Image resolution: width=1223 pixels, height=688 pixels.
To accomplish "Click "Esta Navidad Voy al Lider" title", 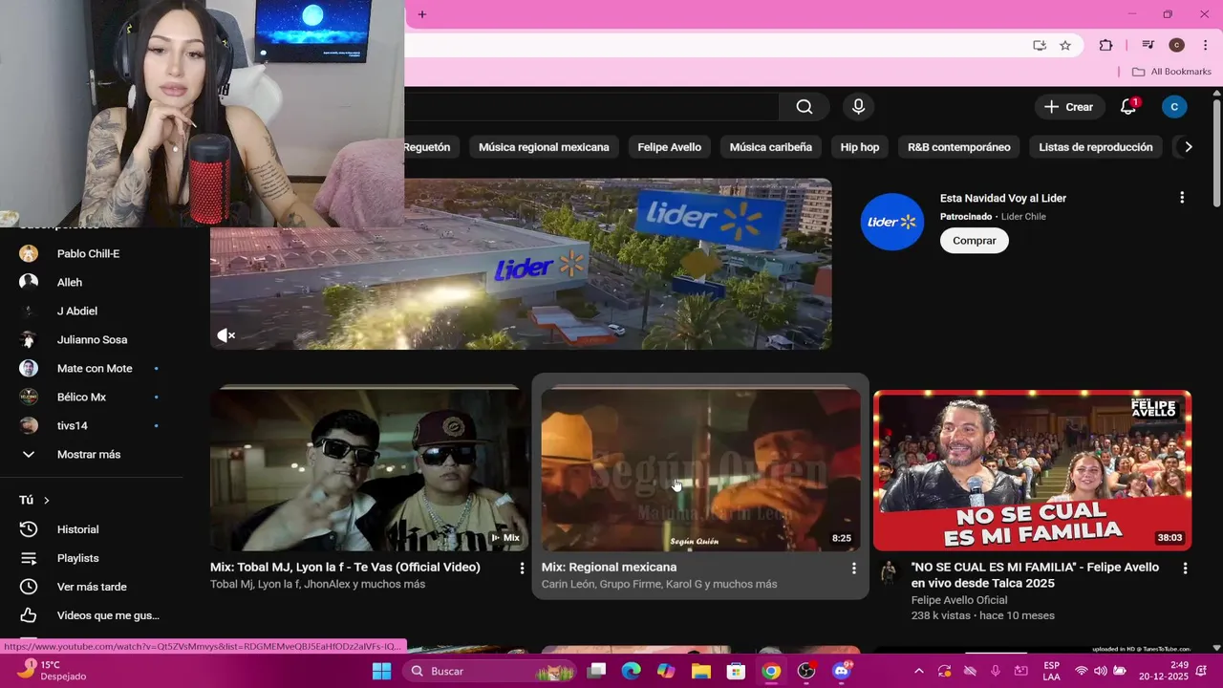I will click(x=1003, y=199).
